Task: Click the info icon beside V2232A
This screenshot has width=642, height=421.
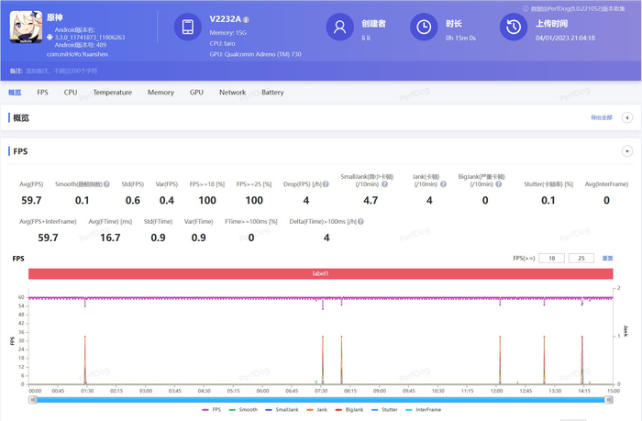Action: [246, 19]
